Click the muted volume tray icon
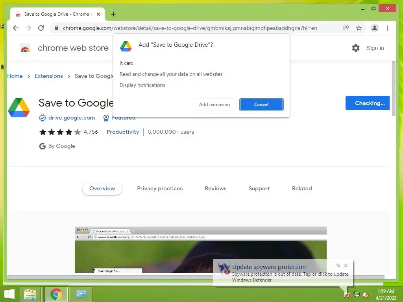The image size is (403, 302). click(x=366, y=295)
